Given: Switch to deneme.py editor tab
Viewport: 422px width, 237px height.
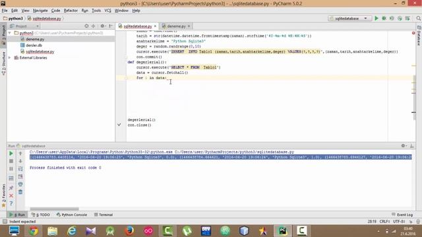Looking at the screenshot, I should (176, 26).
